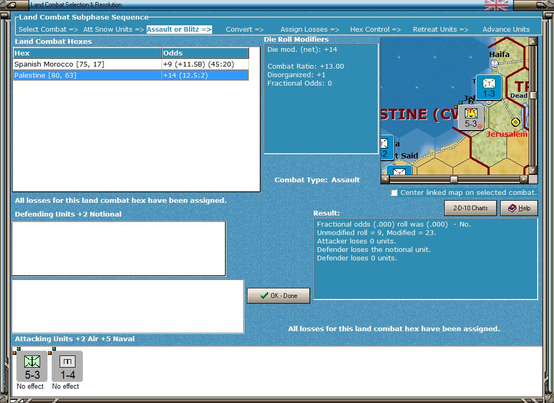Viewport: 554px width, 403px height.
Task: Select the 5-3 unit on the map near Jerusalem
Action: pos(471,117)
